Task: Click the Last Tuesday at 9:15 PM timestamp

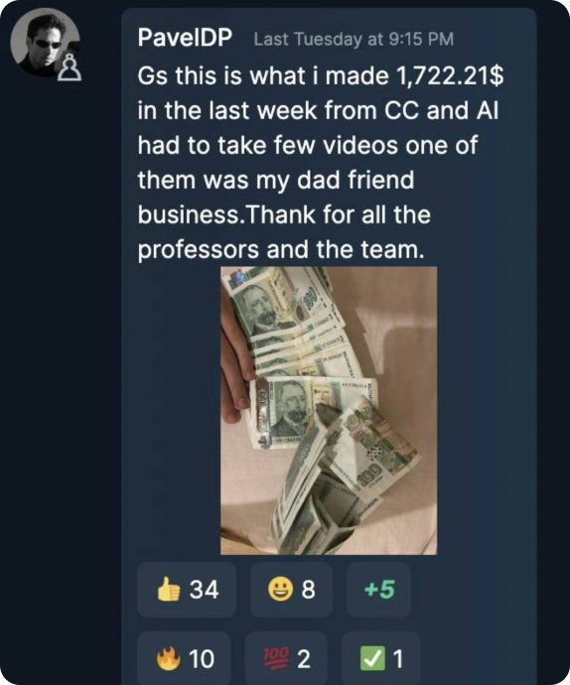Action: [x=354, y=40]
